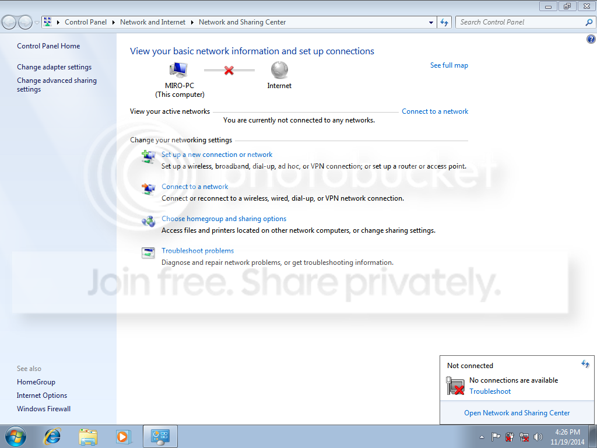
Task: Click the red X broken connection icon
Action: click(x=229, y=70)
